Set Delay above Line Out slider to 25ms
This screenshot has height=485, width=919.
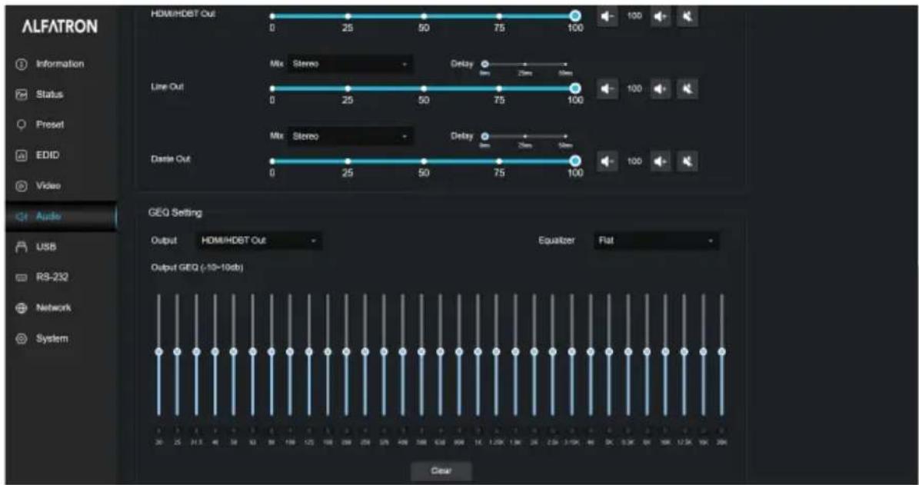click(525, 64)
